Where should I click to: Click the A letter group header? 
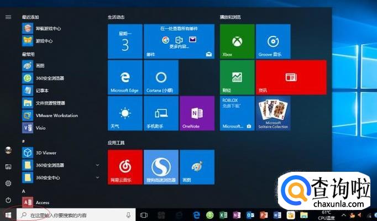pyautogui.click(x=23, y=191)
